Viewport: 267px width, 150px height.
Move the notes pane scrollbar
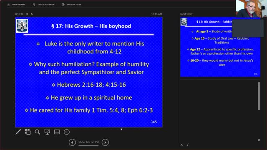(259, 97)
